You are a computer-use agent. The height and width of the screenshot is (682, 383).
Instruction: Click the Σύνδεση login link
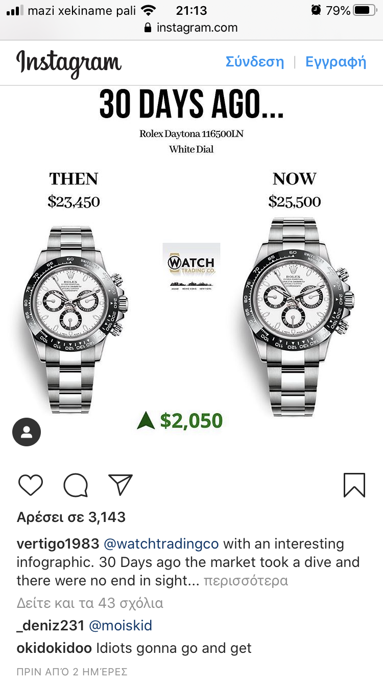pyautogui.click(x=255, y=62)
